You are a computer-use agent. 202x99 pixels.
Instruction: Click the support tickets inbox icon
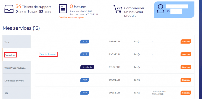[9, 9]
